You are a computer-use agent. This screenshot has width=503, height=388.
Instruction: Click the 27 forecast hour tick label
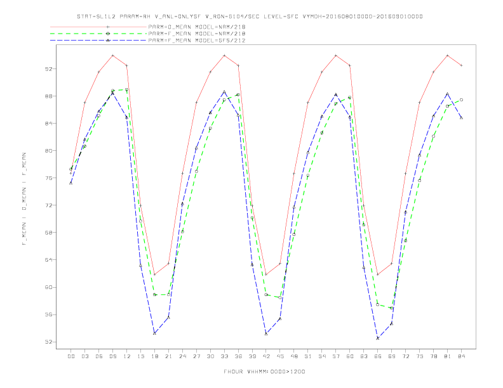tap(196, 356)
